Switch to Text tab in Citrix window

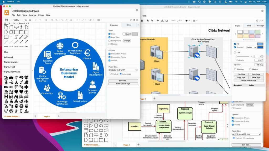[x=249, y=26]
